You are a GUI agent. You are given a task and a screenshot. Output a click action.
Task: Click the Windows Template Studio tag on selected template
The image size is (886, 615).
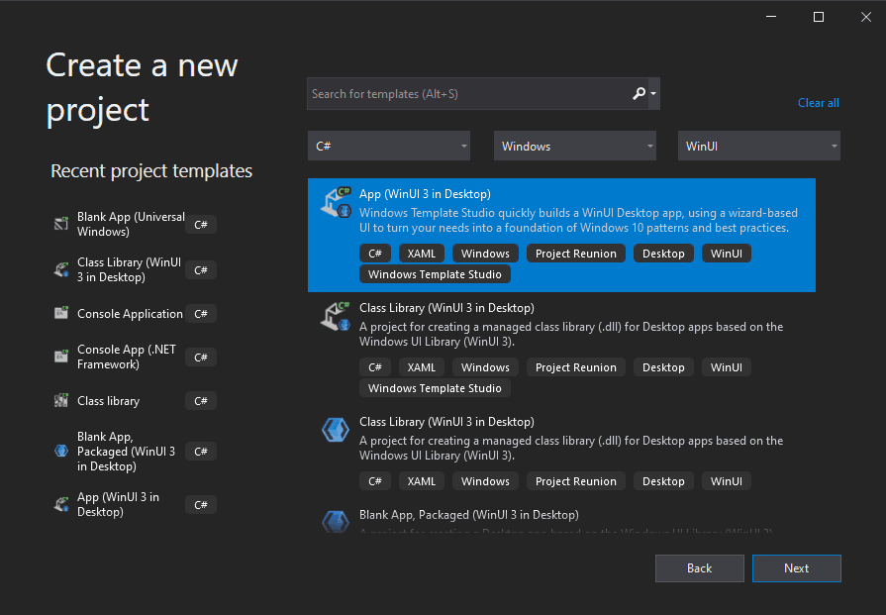(435, 274)
